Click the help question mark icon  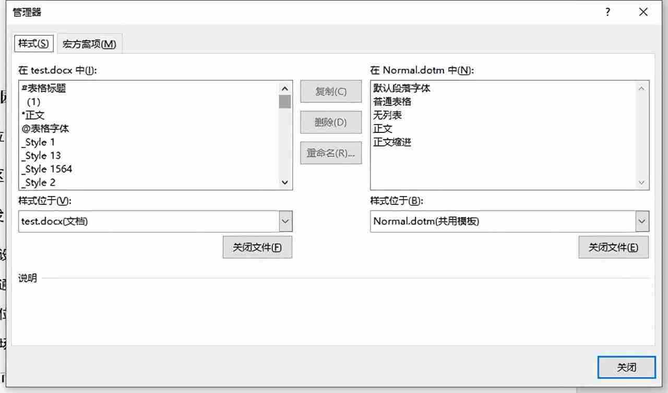click(x=607, y=11)
